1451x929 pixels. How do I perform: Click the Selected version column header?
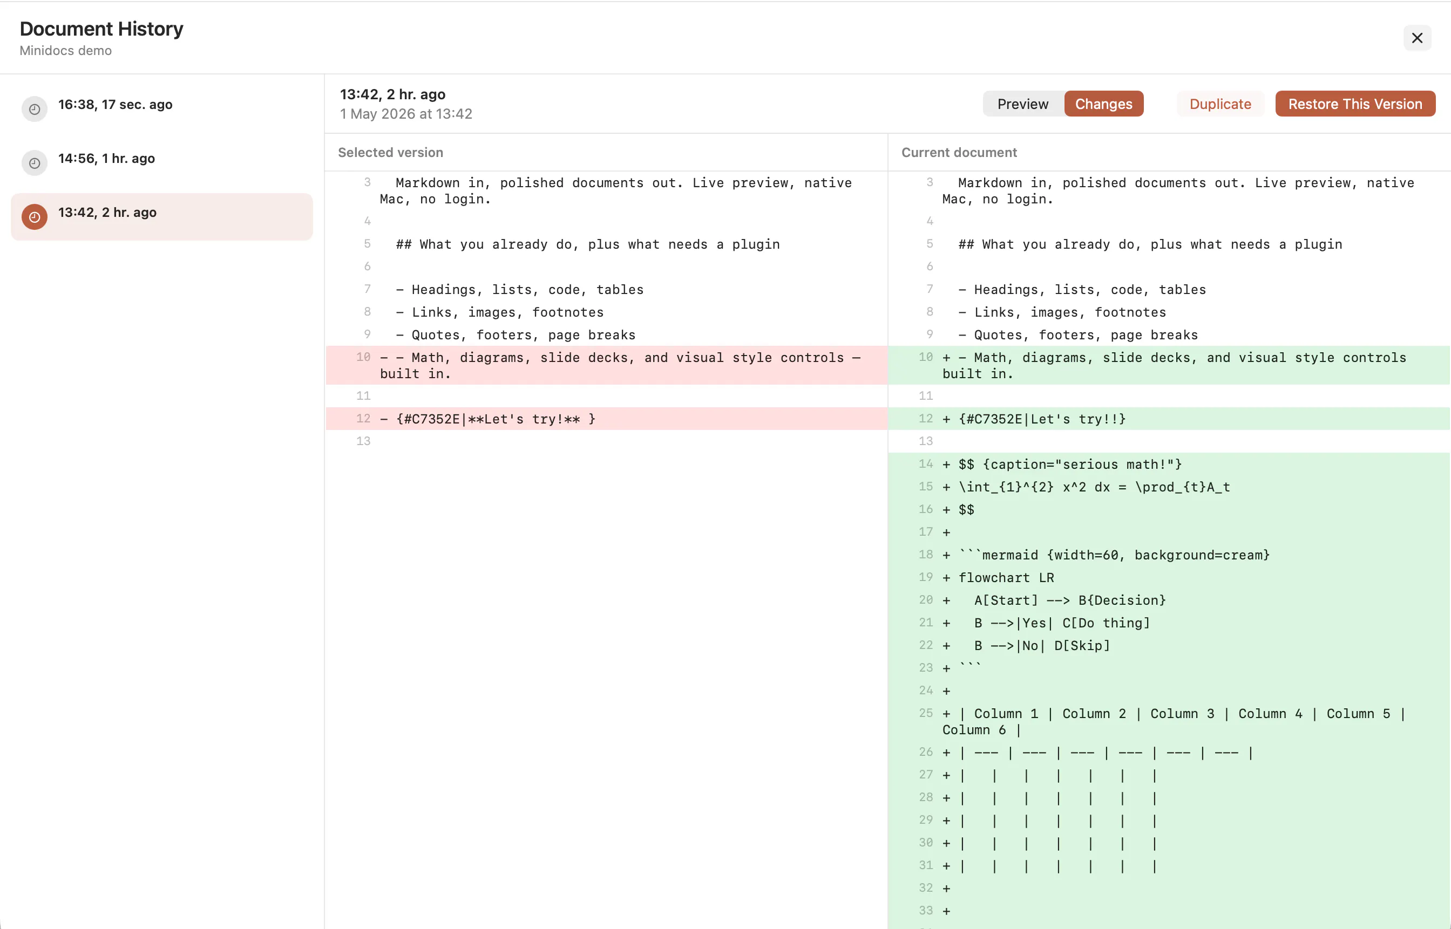click(x=390, y=153)
